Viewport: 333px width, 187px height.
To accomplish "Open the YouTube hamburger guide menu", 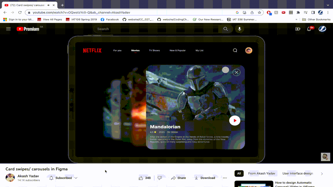I will tap(8, 29).
